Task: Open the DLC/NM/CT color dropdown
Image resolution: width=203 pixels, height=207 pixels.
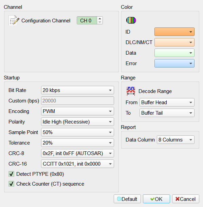Action: click(x=174, y=42)
